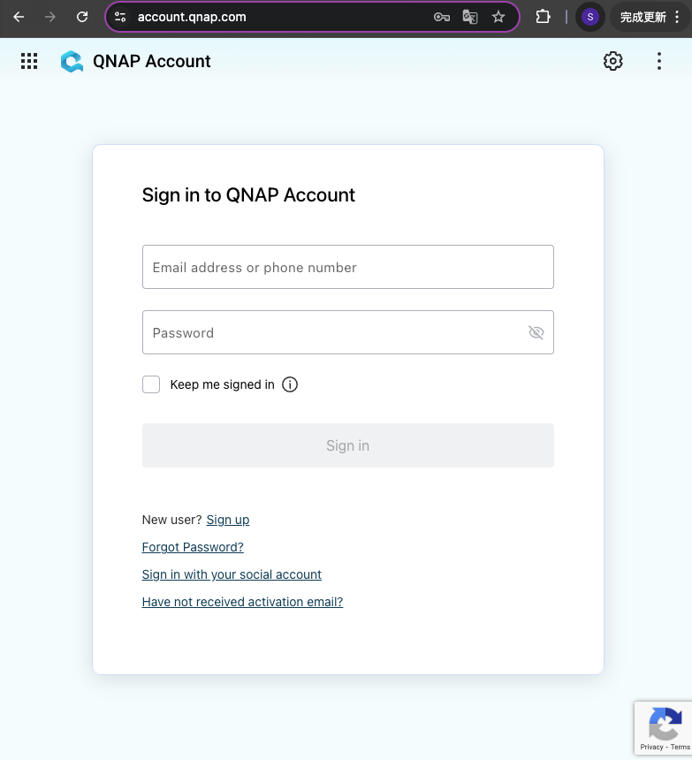The height and width of the screenshot is (760, 692).
Task: Toggle password visibility eye icon
Action: point(536,333)
